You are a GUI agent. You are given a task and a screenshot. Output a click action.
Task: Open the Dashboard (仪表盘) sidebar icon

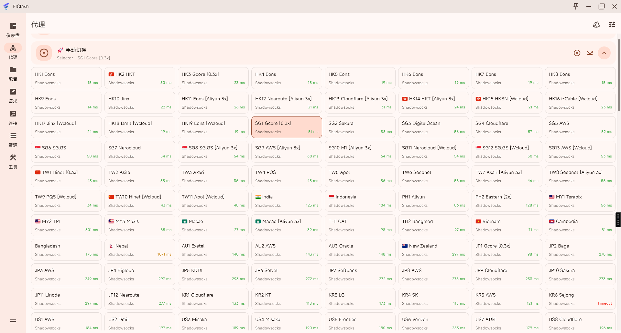pos(13,26)
